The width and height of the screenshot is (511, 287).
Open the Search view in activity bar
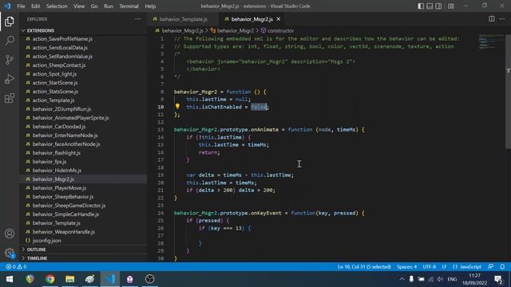click(x=10, y=41)
